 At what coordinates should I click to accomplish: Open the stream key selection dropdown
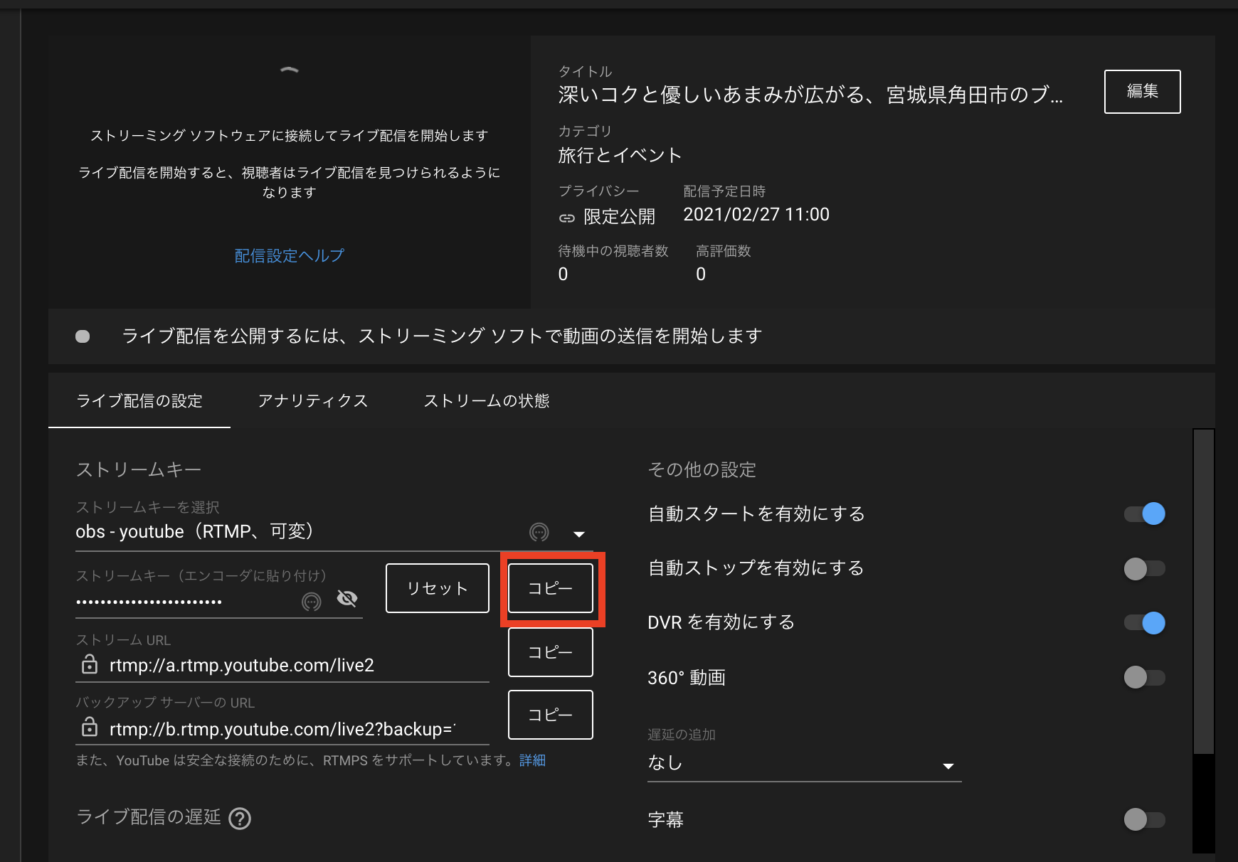click(x=580, y=533)
